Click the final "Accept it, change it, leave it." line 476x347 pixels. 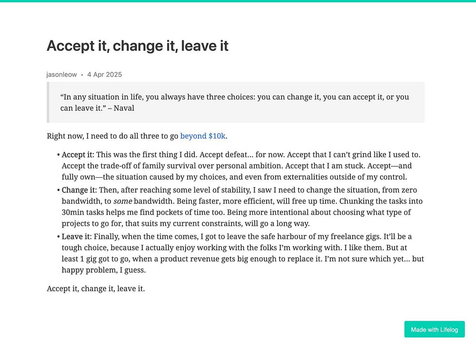96,288
